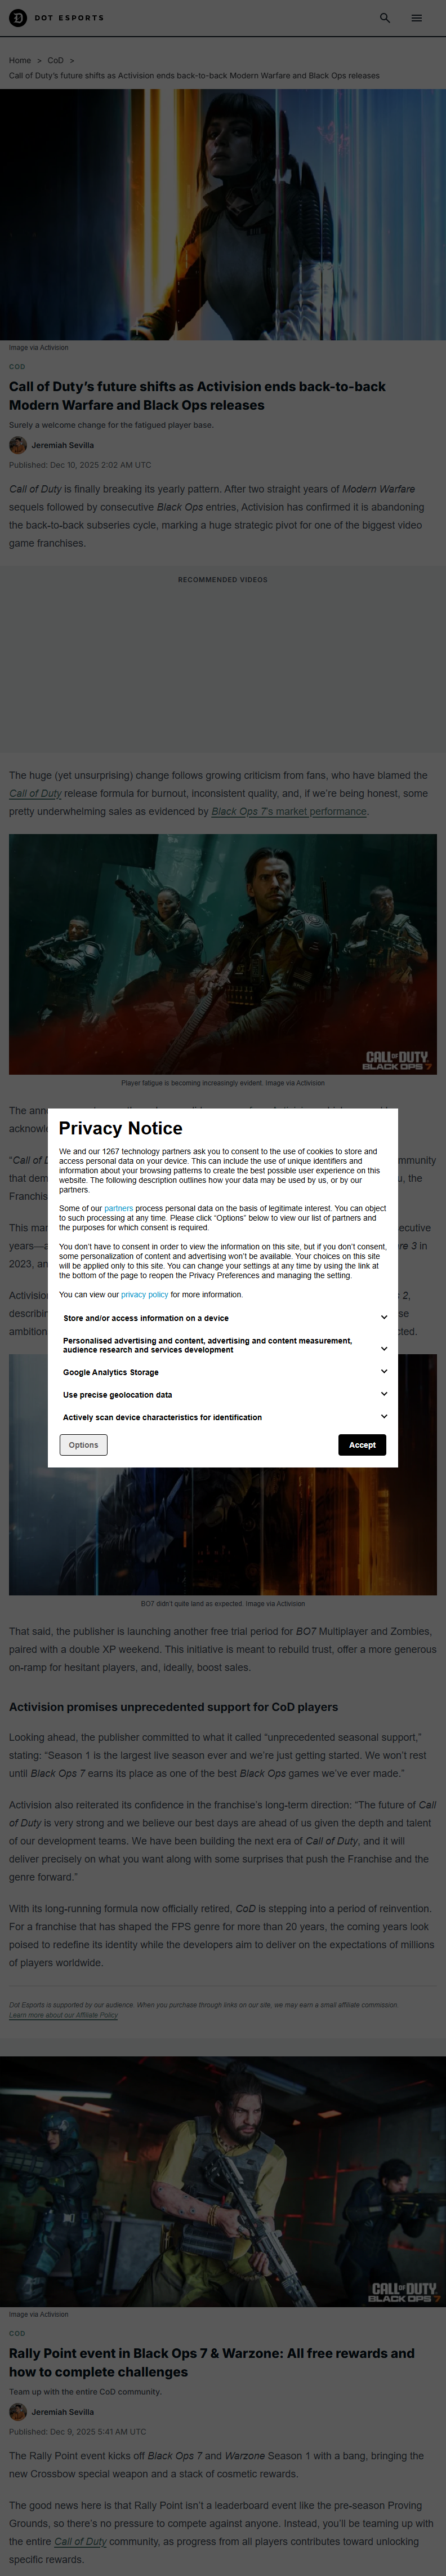Open the privacy policy link

144,1295
